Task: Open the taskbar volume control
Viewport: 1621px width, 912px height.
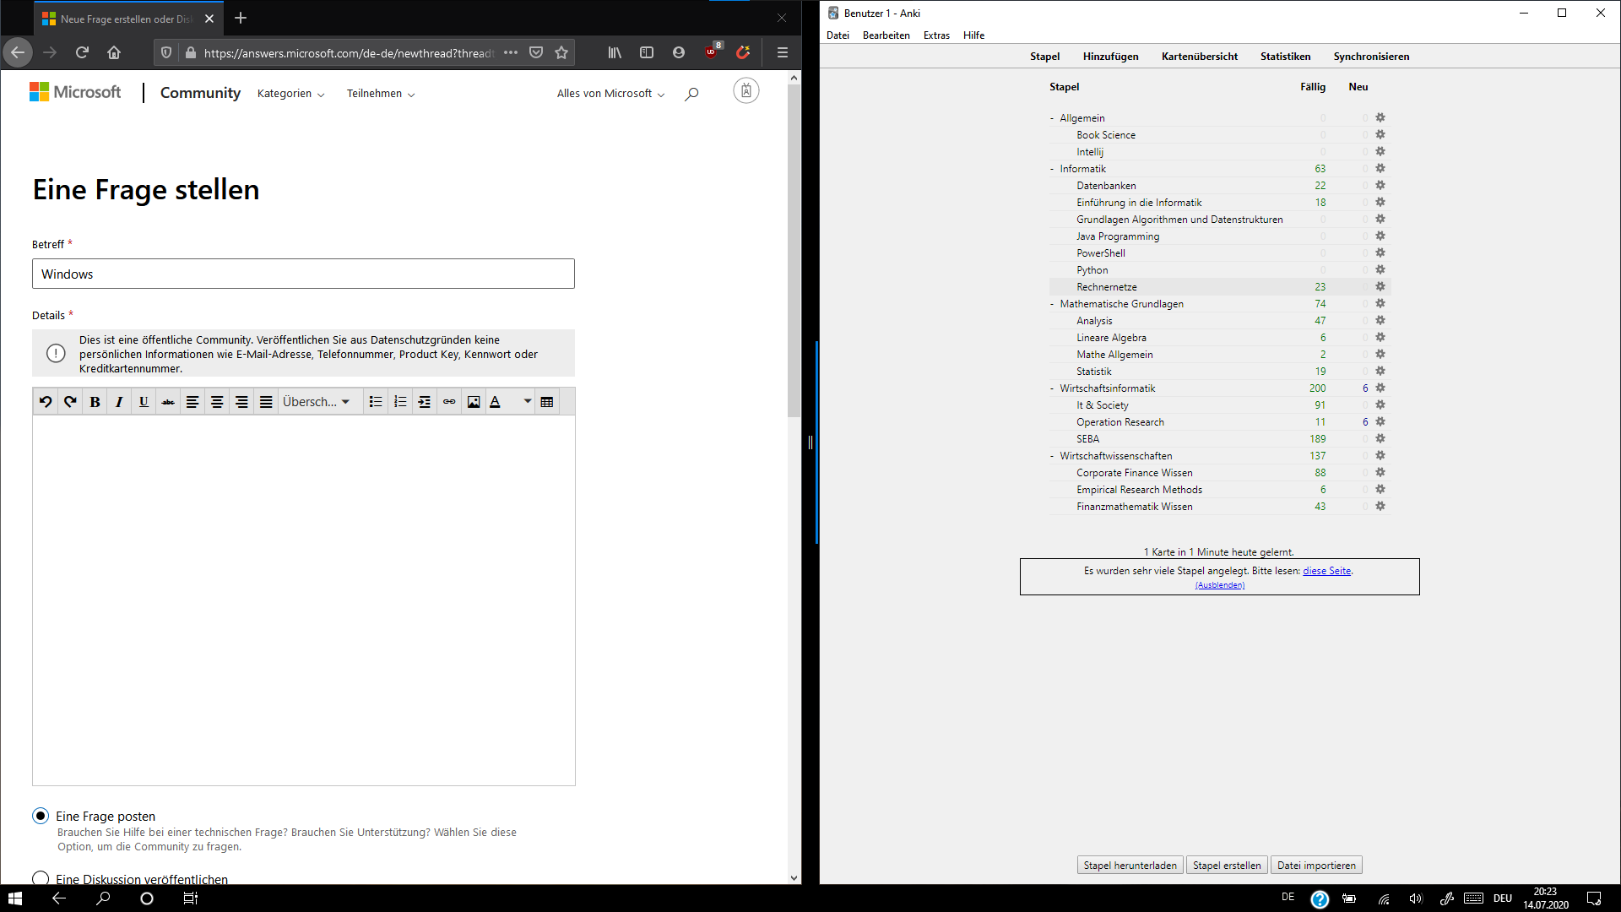Action: click(1416, 898)
